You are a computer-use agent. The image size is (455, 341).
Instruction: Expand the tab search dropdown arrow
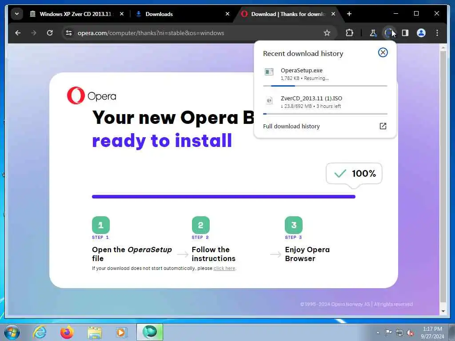click(17, 14)
